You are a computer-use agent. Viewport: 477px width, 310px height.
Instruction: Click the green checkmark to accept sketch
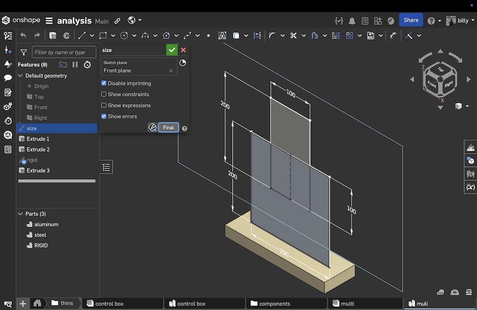(172, 50)
